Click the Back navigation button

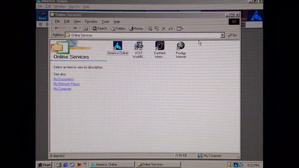coord(60,28)
